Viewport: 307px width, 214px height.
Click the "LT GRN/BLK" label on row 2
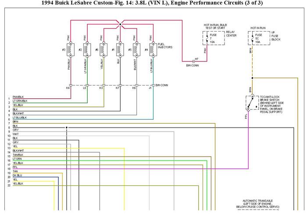20,101
